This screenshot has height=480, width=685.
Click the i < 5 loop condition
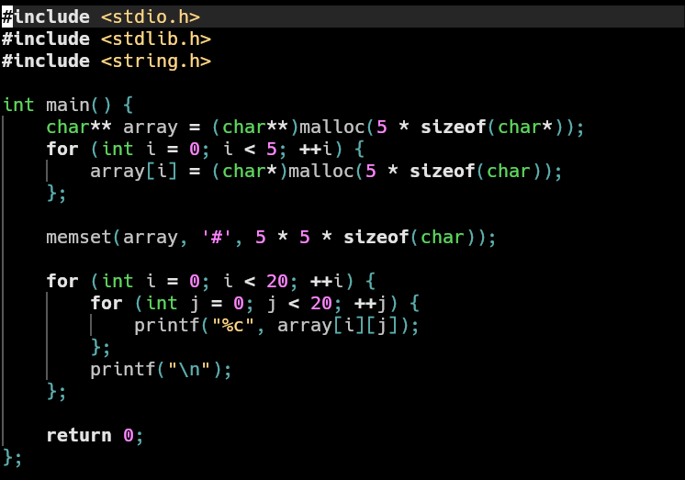pos(250,149)
